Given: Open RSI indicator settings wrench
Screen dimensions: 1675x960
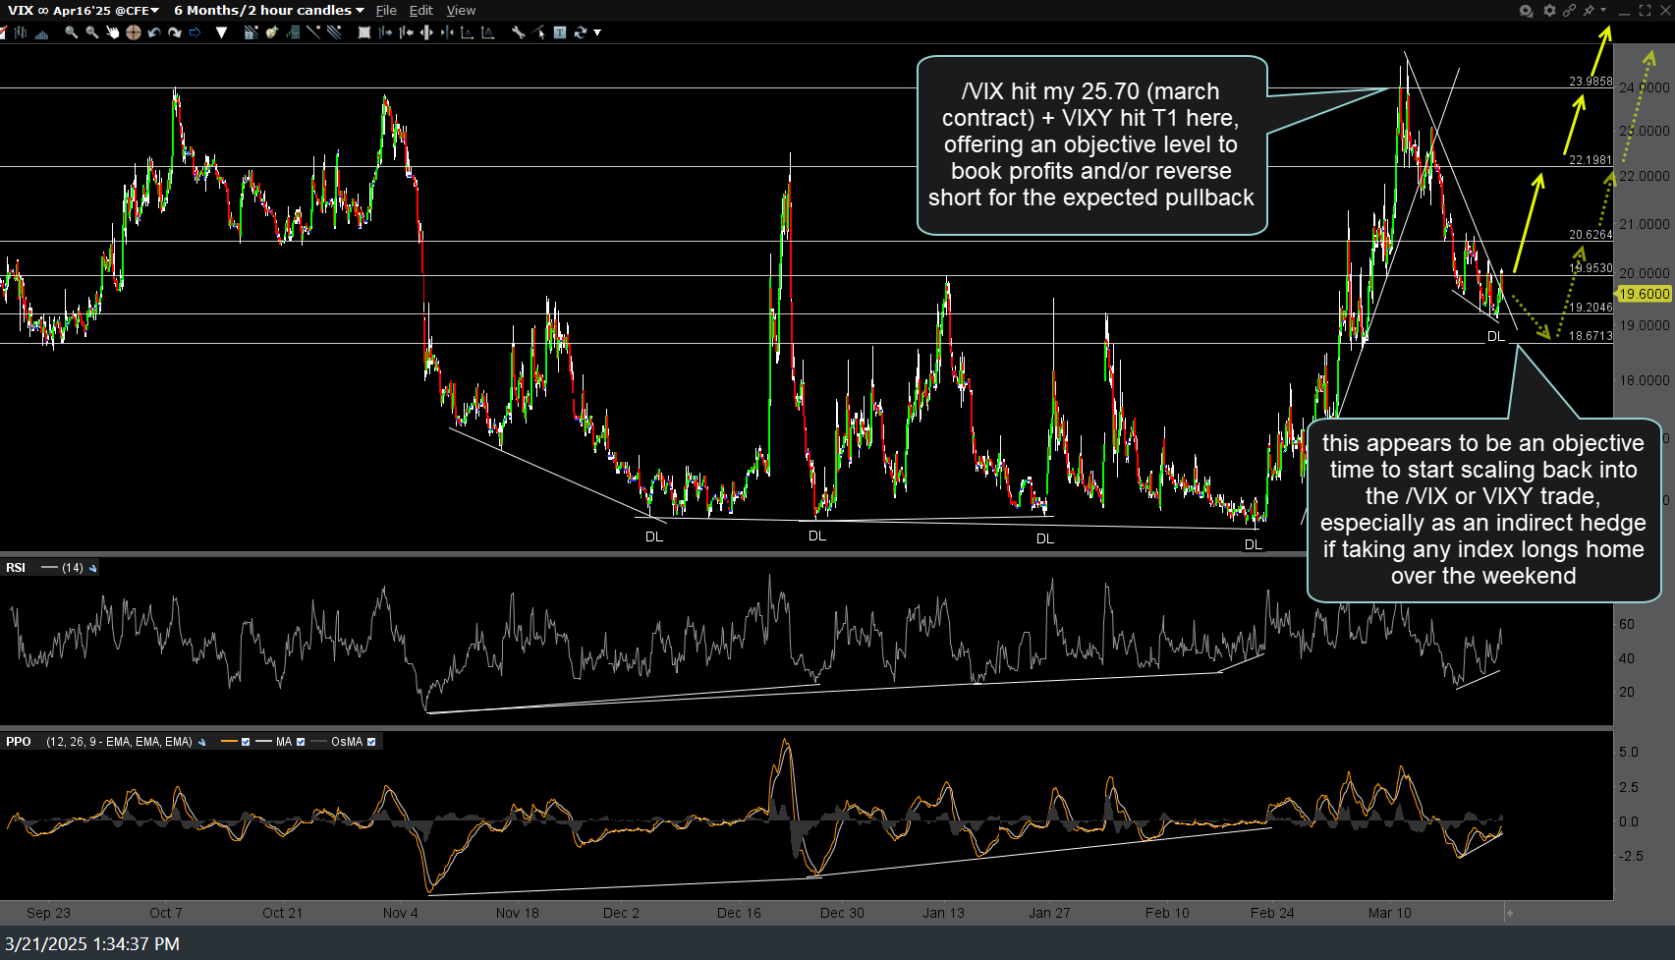Looking at the screenshot, I should (x=93, y=568).
